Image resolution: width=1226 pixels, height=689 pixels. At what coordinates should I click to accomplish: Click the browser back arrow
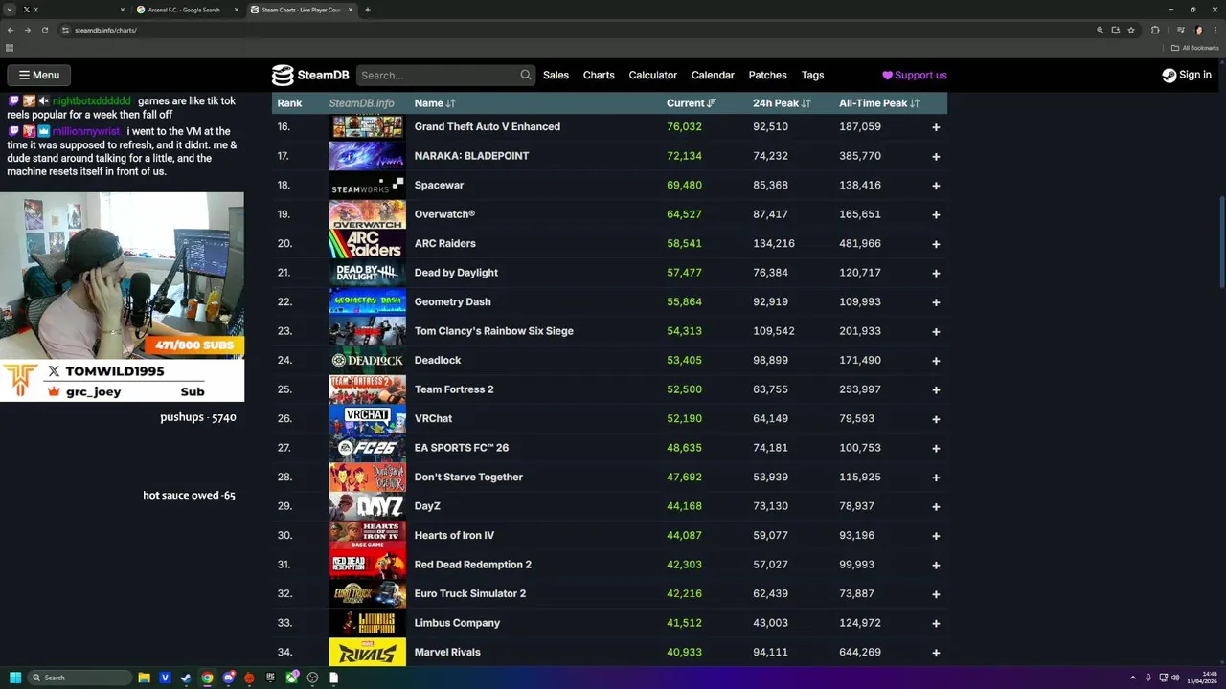tap(11, 30)
